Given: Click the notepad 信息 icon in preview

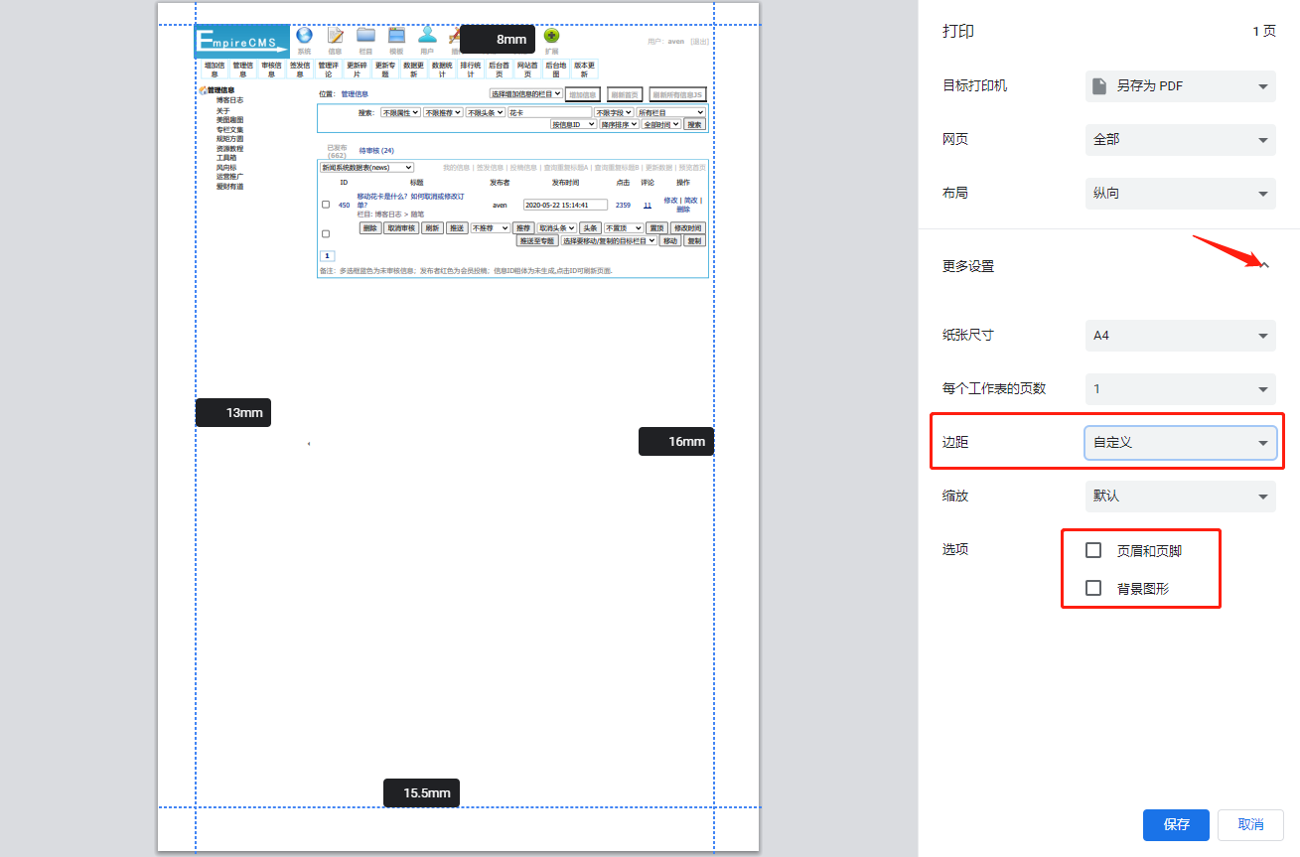Looking at the screenshot, I should pos(335,36).
